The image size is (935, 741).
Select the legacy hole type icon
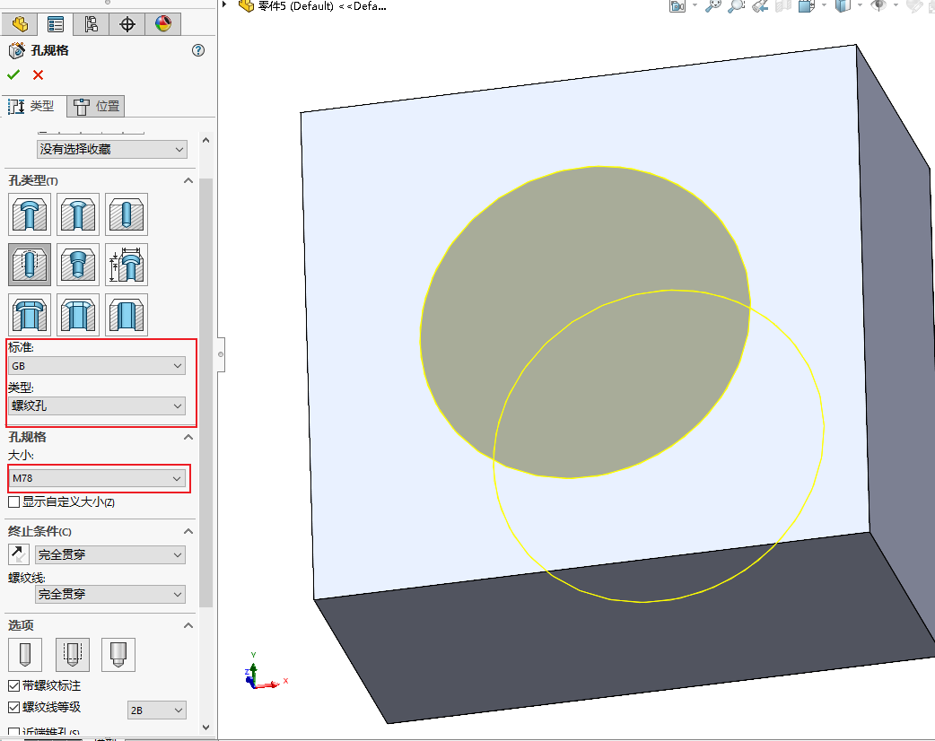[127, 265]
